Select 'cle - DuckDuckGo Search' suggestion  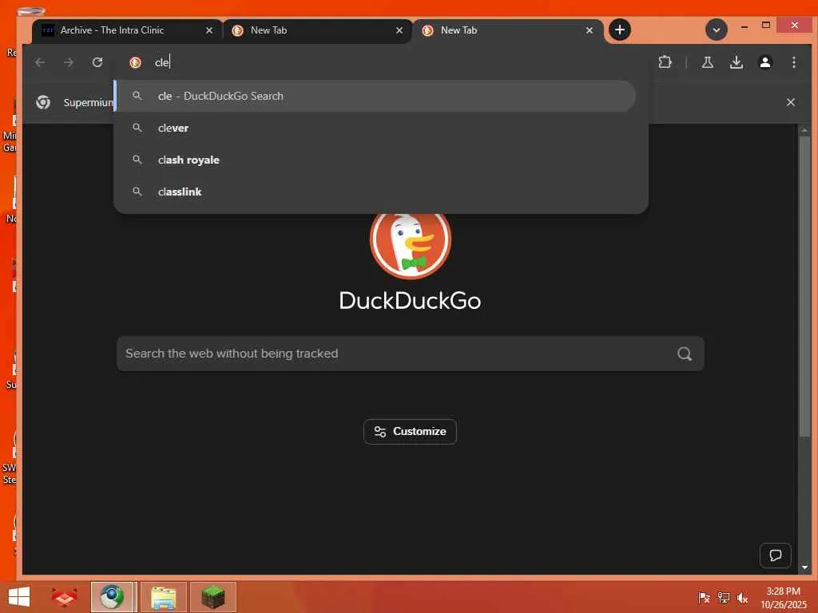[375, 96]
